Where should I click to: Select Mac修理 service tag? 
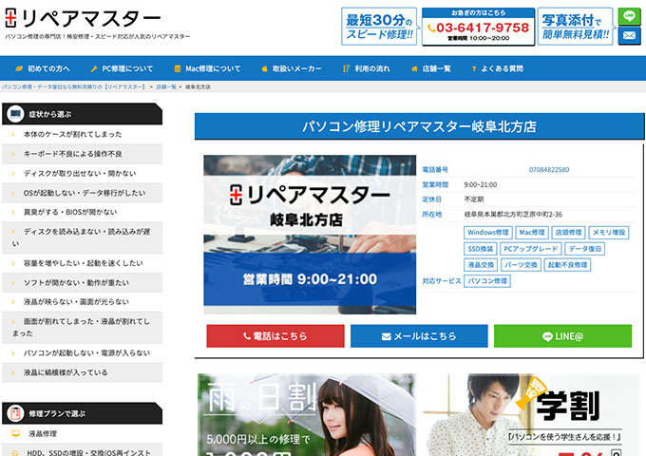[531, 233]
